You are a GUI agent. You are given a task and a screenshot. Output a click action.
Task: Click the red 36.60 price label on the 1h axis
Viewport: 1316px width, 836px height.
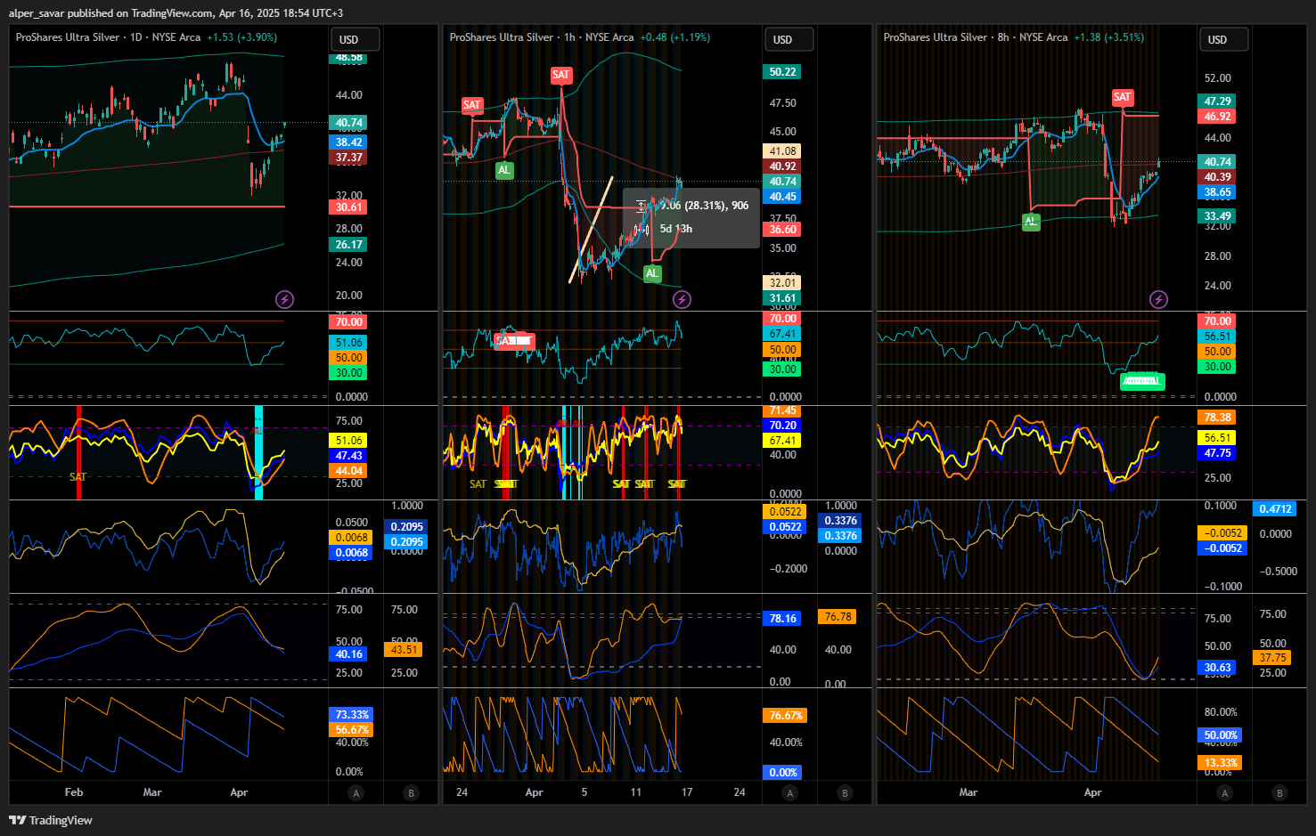coord(782,230)
